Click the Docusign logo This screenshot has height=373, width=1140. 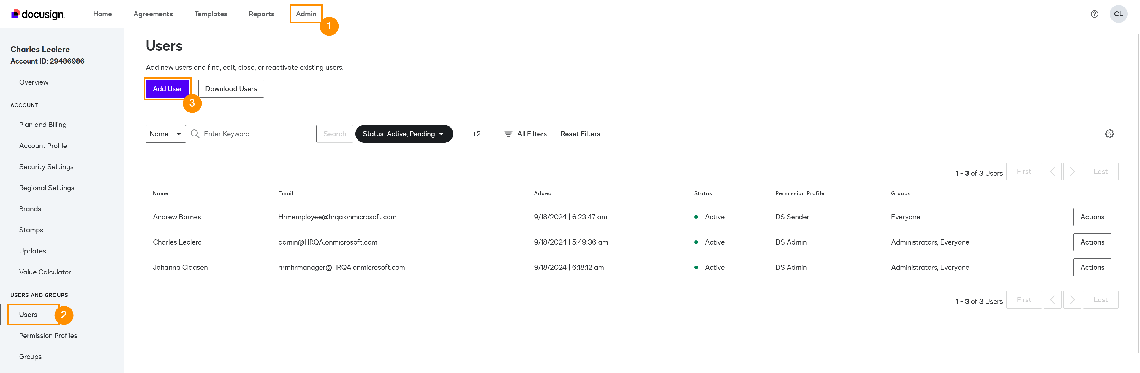38,14
